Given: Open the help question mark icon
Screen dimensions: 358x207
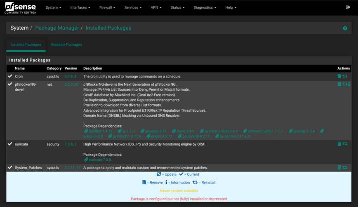Looking at the screenshot, I should 345,28.
